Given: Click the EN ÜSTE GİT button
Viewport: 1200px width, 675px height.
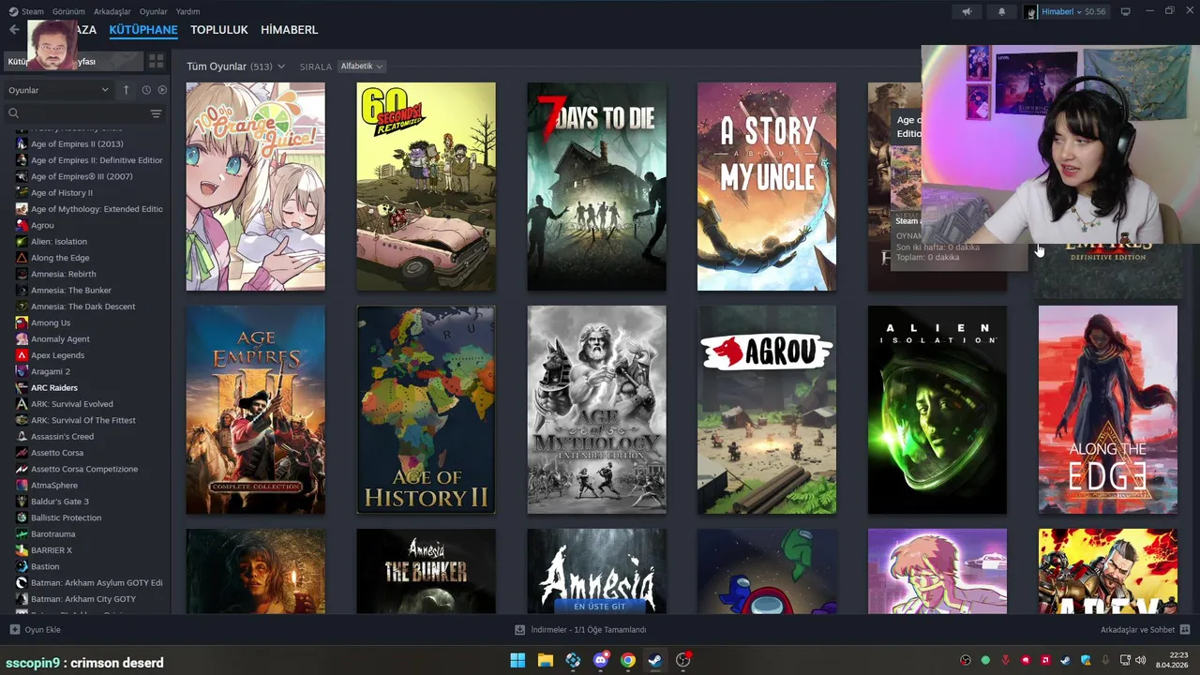Looking at the screenshot, I should tap(599, 607).
